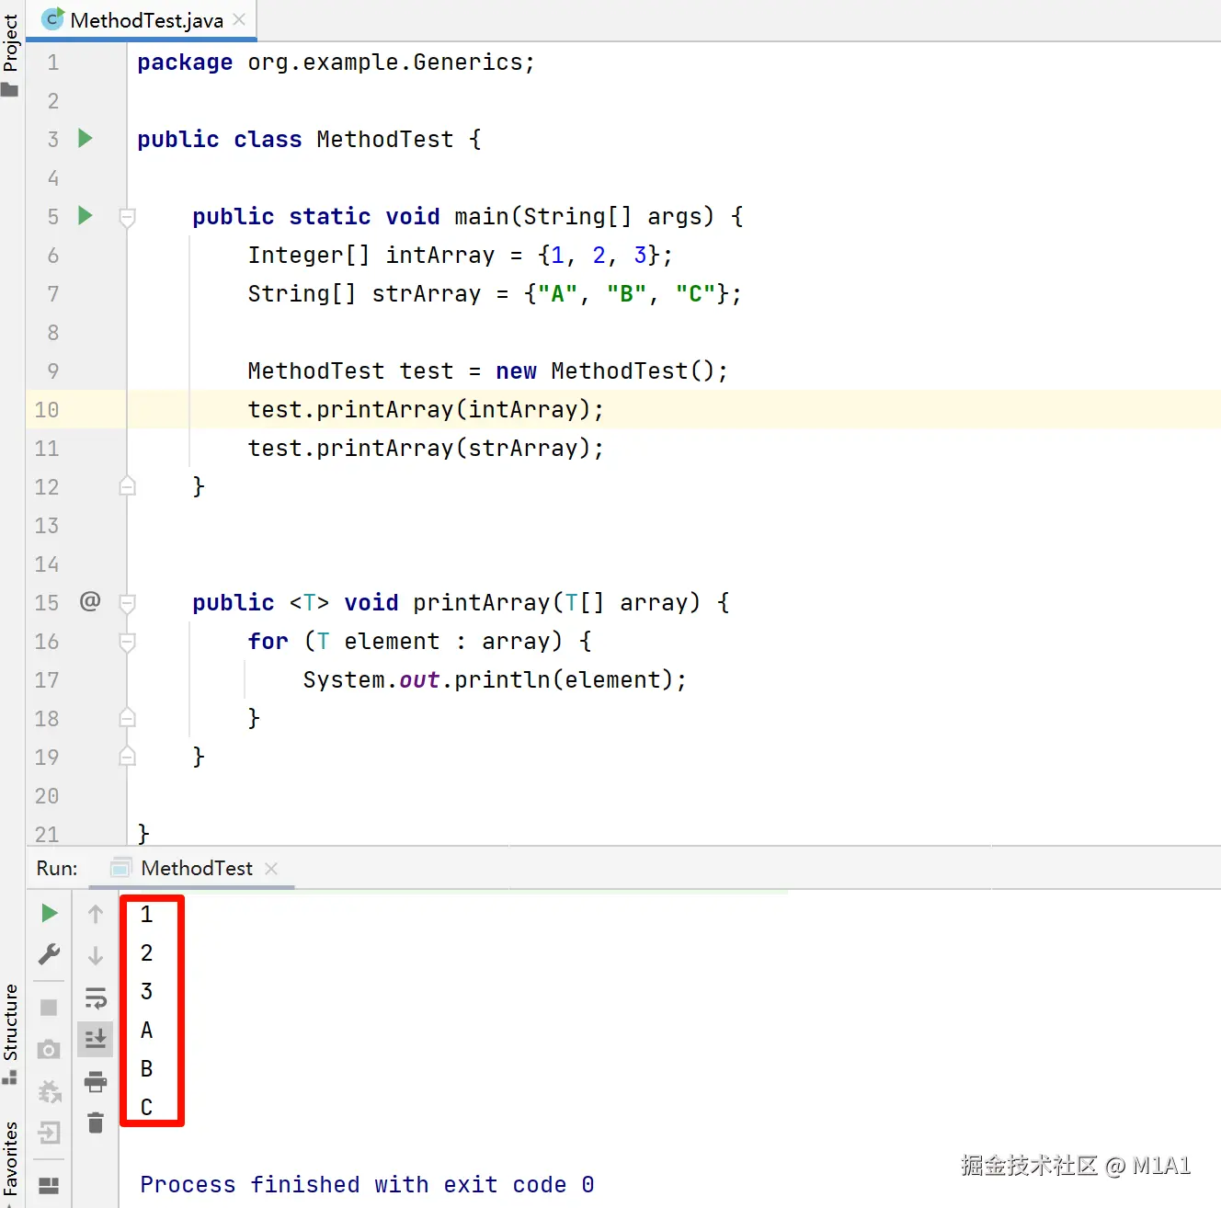The height and width of the screenshot is (1208, 1221).
Task: Open the Favorites tool window
Action: [10, 1158]
